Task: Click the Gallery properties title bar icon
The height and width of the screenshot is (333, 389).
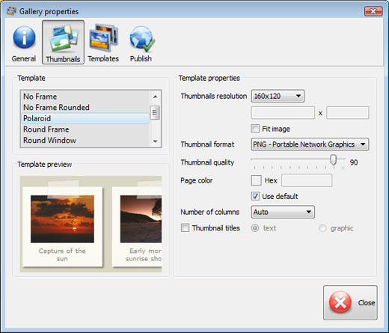Action: 11,11
